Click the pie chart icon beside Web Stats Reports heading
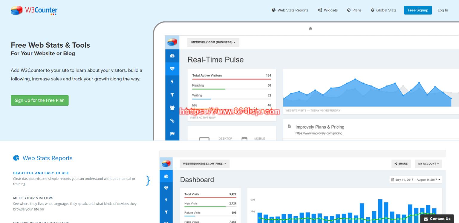459x223 pixels. [16, 158]
